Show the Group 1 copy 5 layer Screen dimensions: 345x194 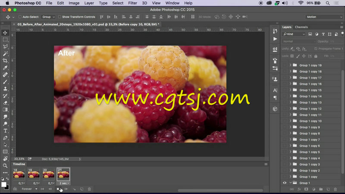click(285, 152)
